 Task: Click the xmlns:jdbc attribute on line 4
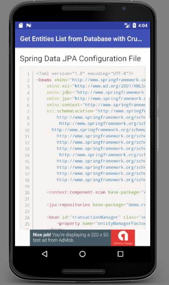[96, 92]
